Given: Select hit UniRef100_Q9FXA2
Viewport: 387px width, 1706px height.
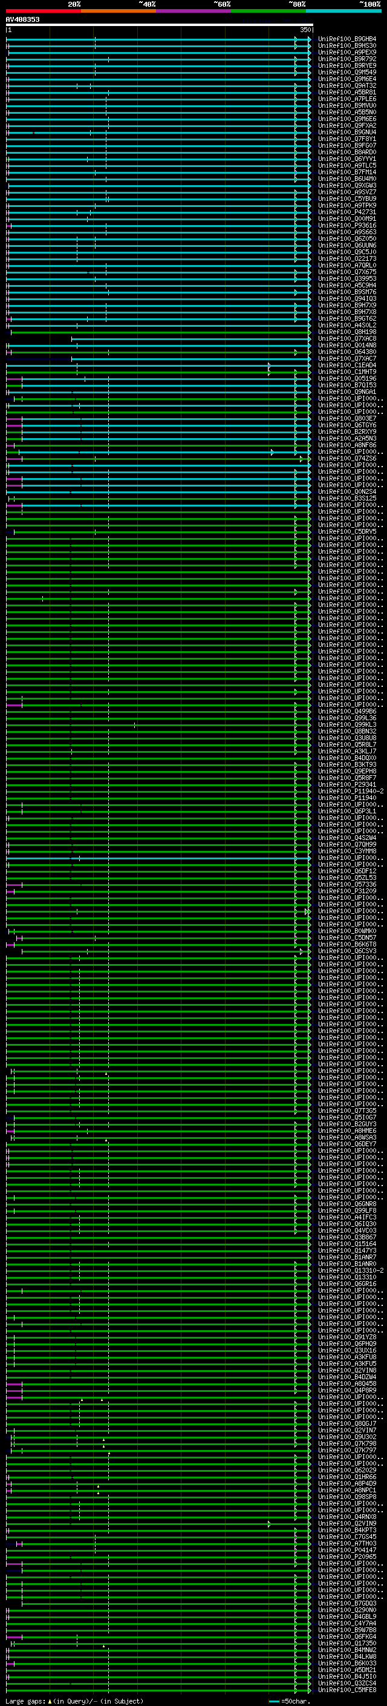Looking at the screenshot, I should click(x=347, y=125).
